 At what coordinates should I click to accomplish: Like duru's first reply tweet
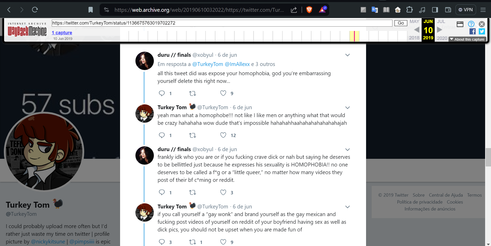(x=223, y=93)
